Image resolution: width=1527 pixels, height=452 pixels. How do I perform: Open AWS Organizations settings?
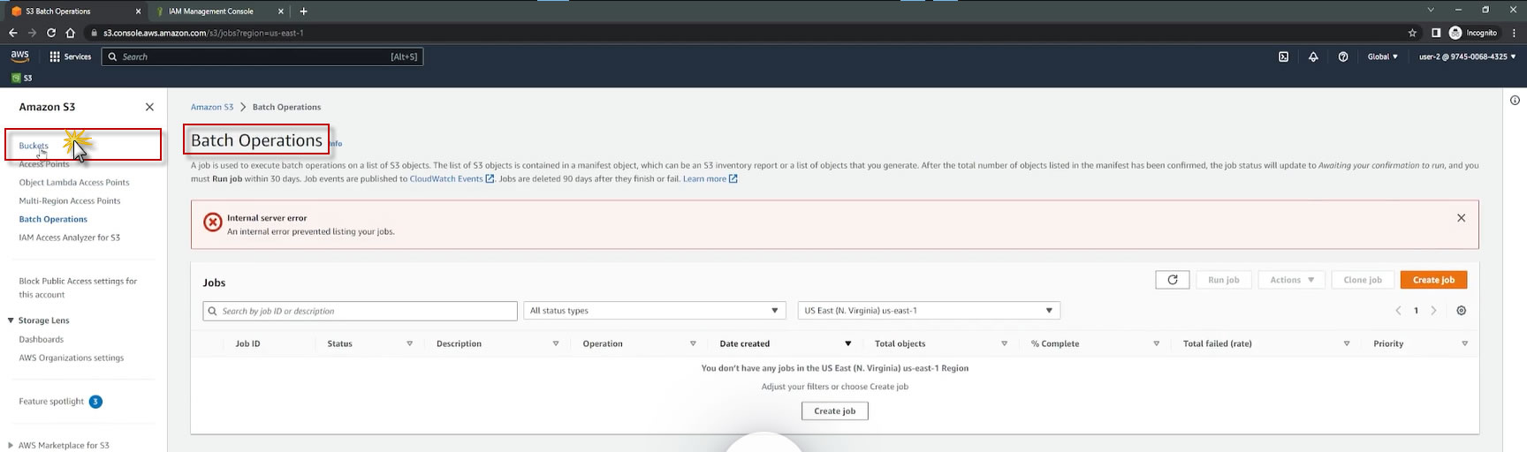[x=72, y=358]
